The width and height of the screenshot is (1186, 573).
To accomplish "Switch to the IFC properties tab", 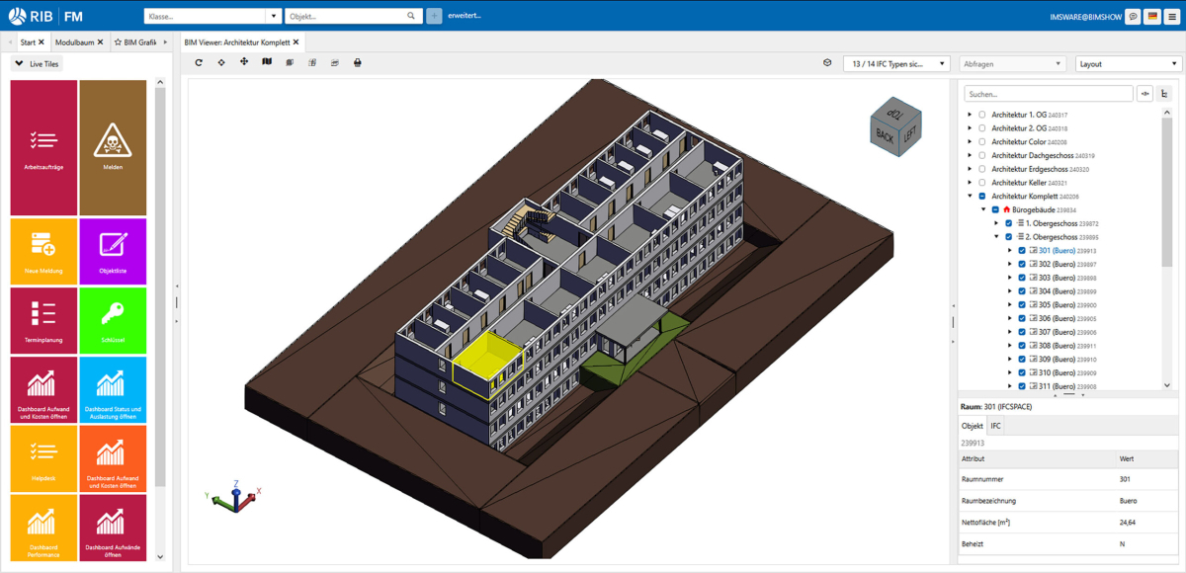I will coord(995,426).
